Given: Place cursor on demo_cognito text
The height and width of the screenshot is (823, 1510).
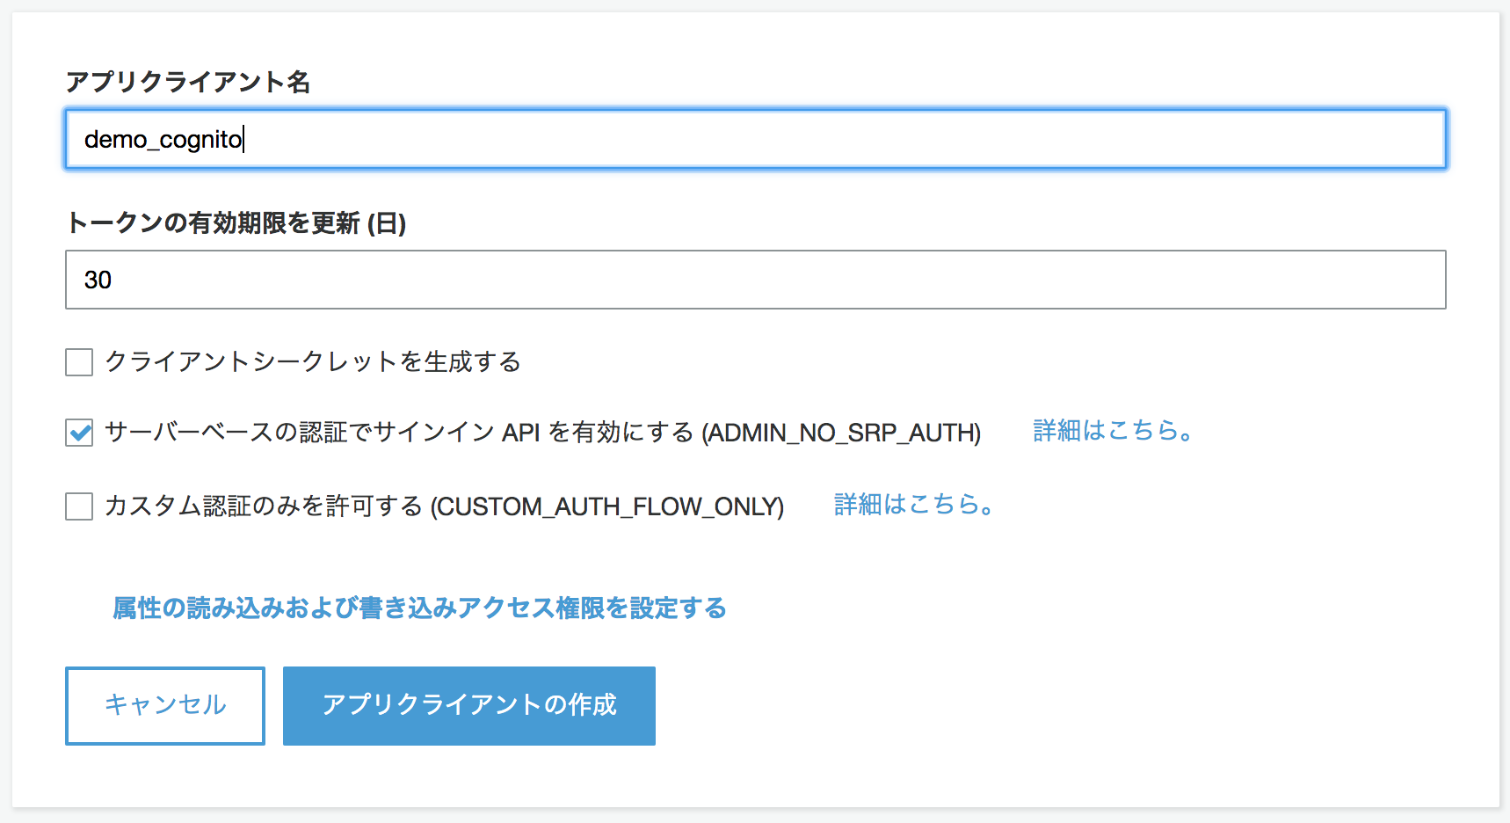Looking at the screenshot, I should point(163,140).
